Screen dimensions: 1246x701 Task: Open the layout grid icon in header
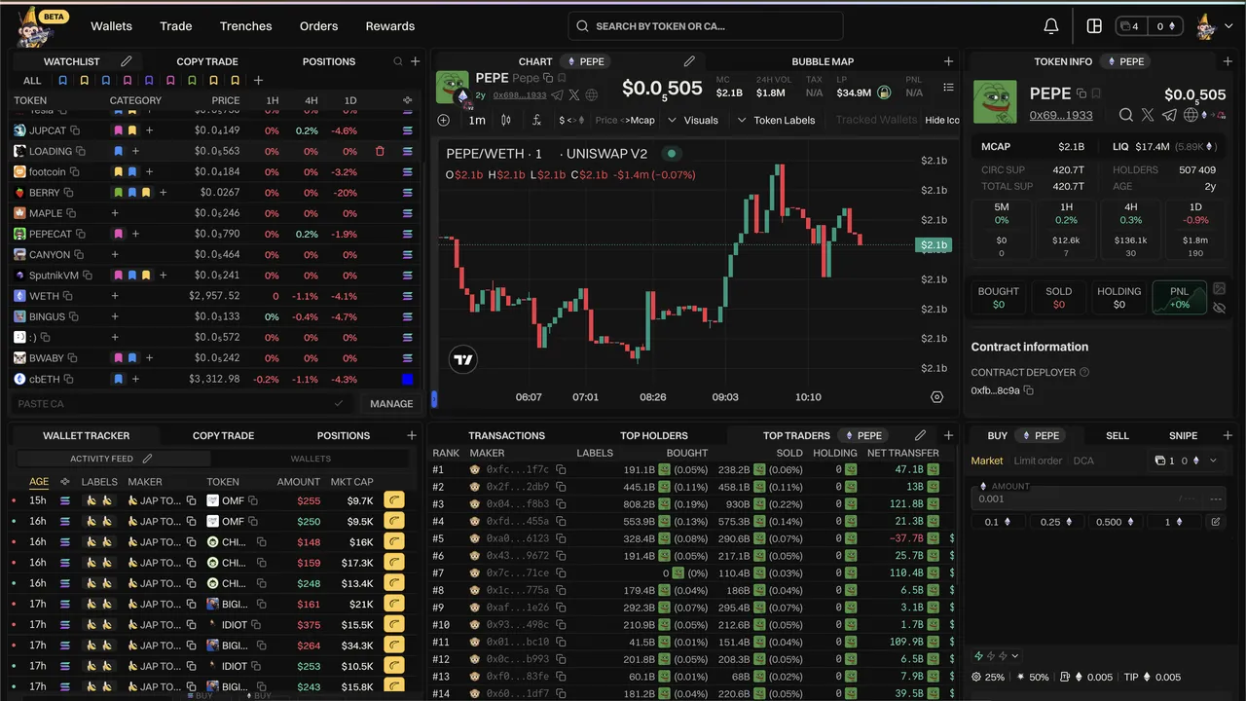(x=1094, y=26)
